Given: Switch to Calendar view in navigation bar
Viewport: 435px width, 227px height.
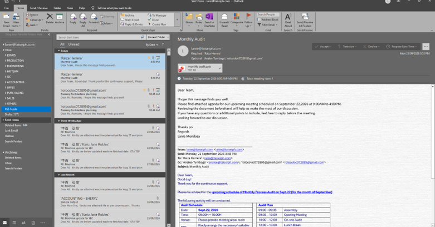Looking at the screenshot, I should click(x=14, y=223).
